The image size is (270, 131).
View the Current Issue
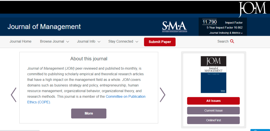213,110
